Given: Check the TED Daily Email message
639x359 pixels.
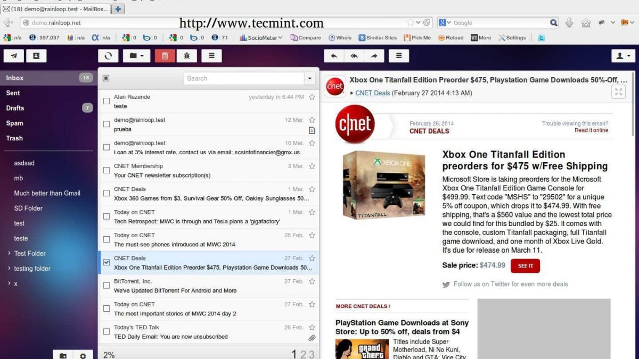Looking at the screenshot, I should click(x=106, y=331).
